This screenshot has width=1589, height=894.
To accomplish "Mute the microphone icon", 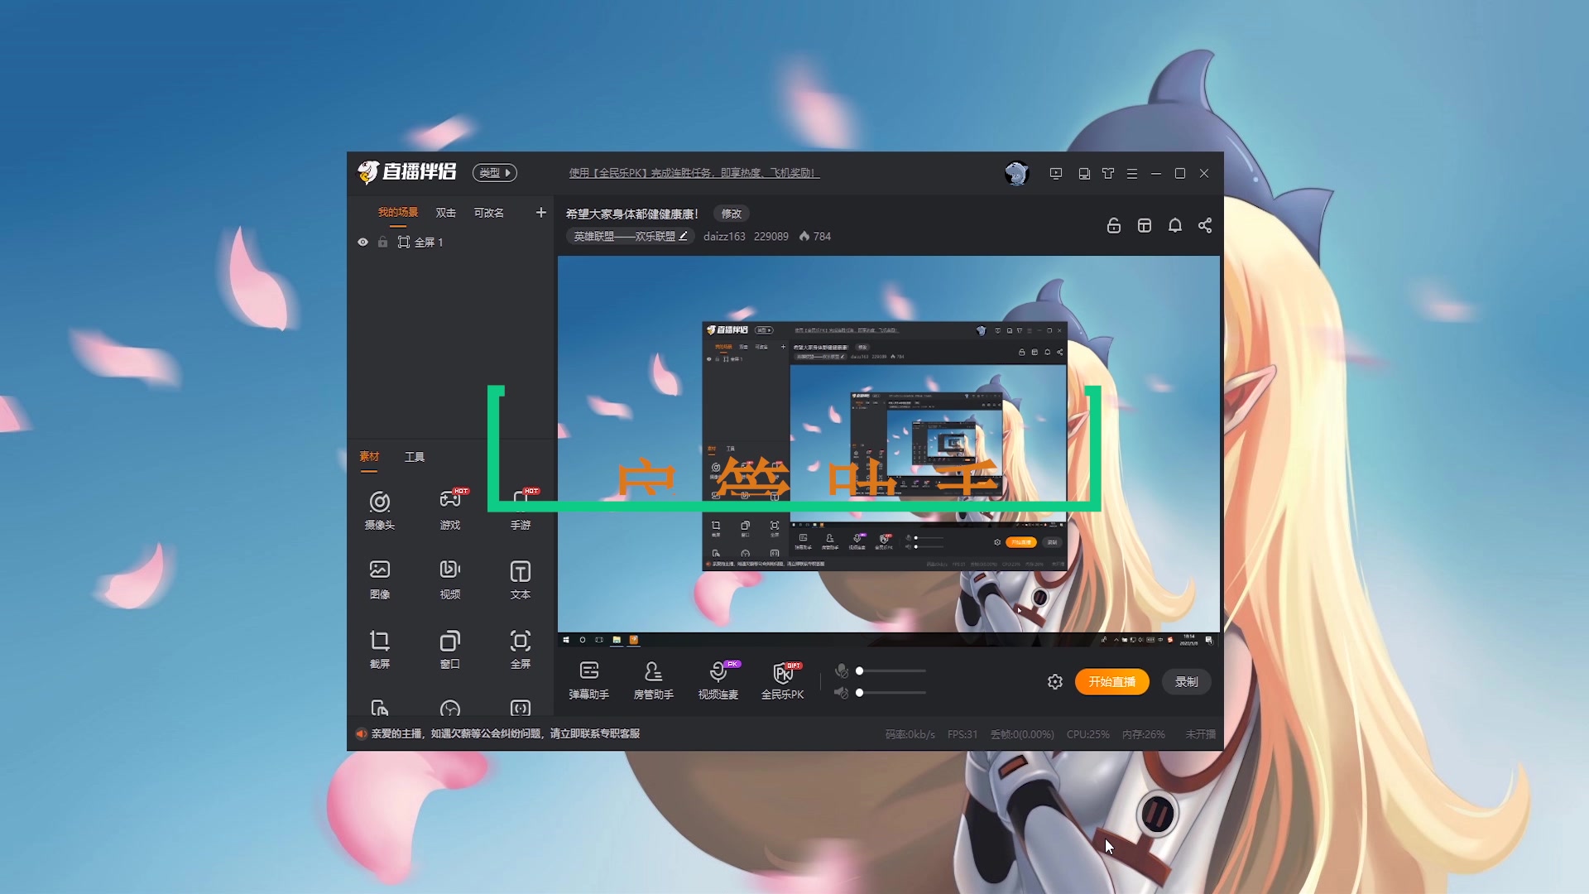I will point(842,670).
